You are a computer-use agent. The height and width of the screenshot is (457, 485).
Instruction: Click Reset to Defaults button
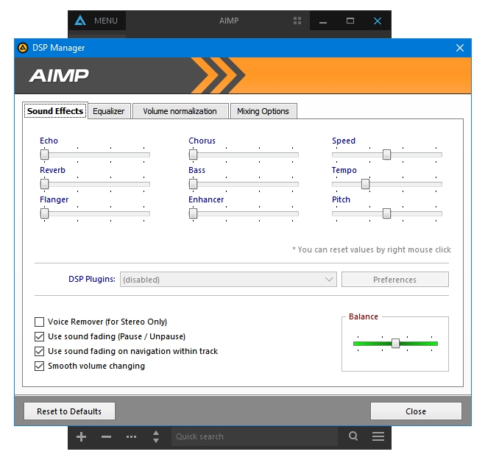tap(69, 411)
